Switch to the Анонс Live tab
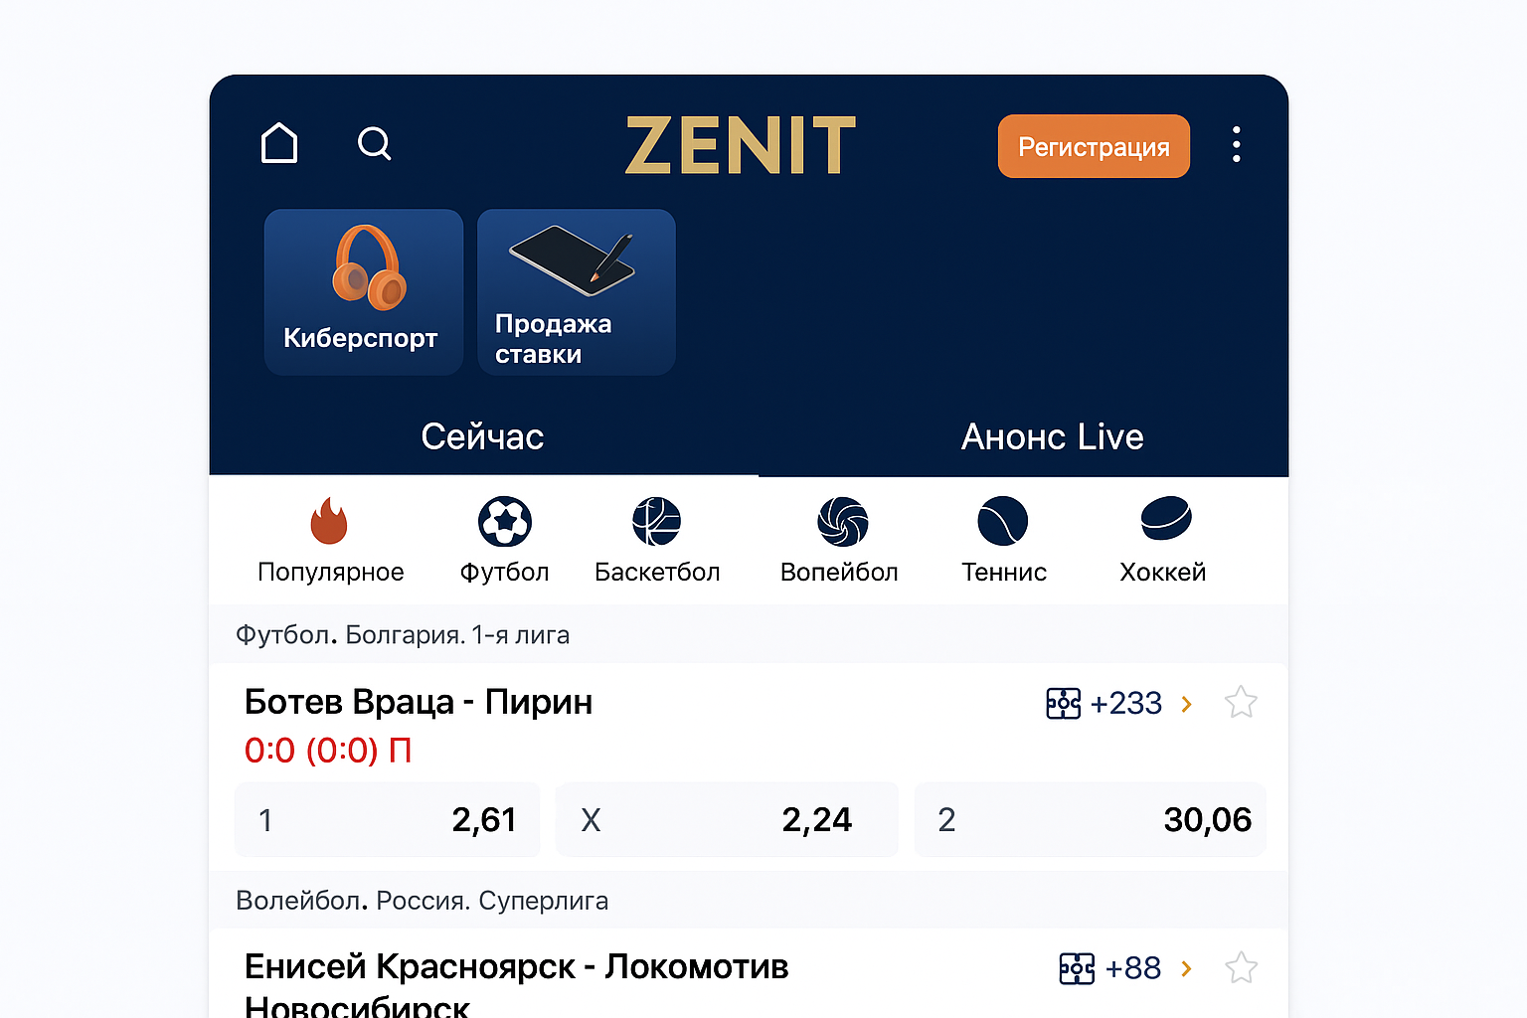Viewport: 1527px width, 1018px height. pos(1052,436)
